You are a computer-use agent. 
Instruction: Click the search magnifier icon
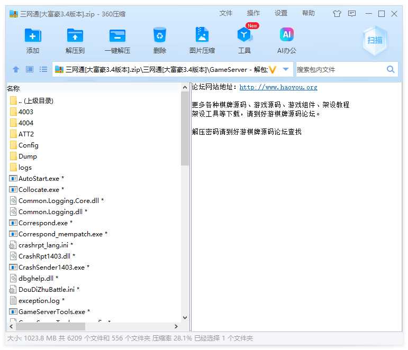coord(391,69)
